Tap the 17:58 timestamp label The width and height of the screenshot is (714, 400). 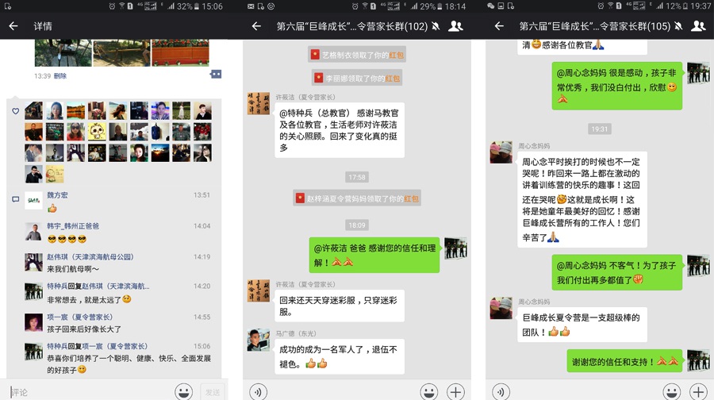pyautogui.click(x=357, y=177)
